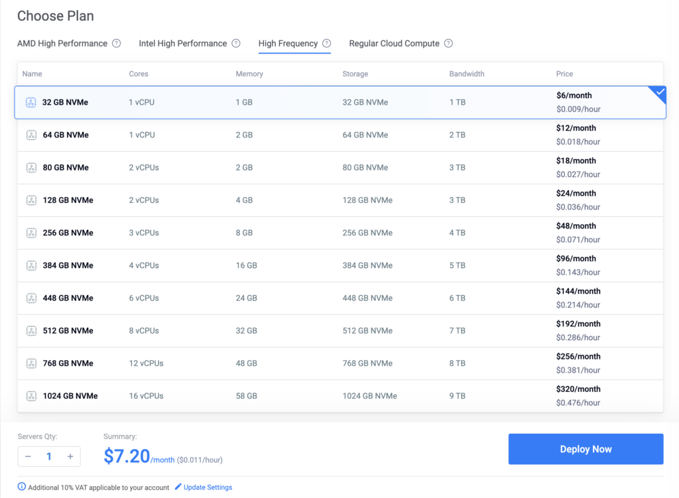The height and width of the screenshot is (498, 679).
Task: Click the 12 vCPUs cores value
Action: [147, 363]
